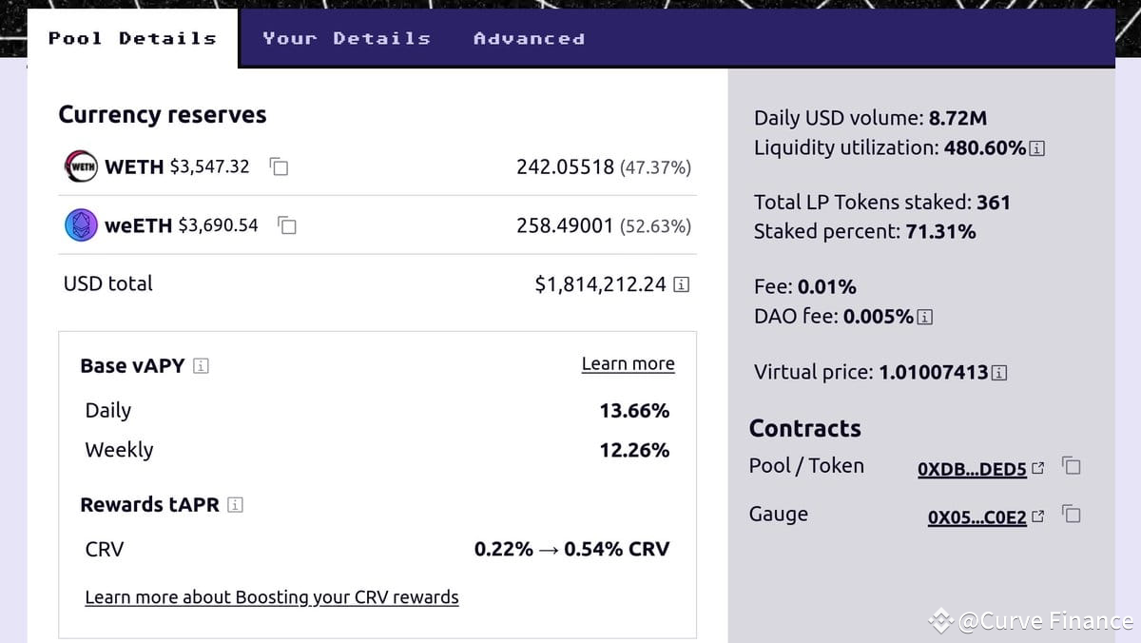
Task: Open the 0X05...C0E2 gauge address link
Action: click(x=976, y=516)
